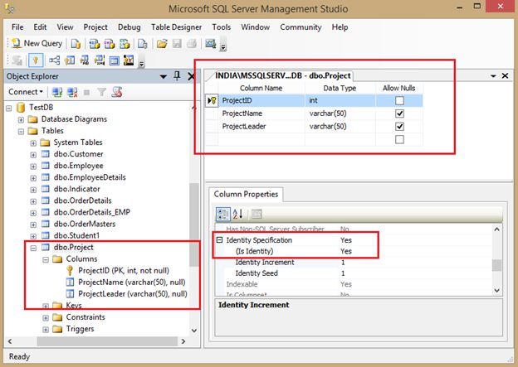Image resolution: width=518 pixels, height=367 pixels.
Task: Click the Save floppy disk icon
Action: [x=177, y=44]
